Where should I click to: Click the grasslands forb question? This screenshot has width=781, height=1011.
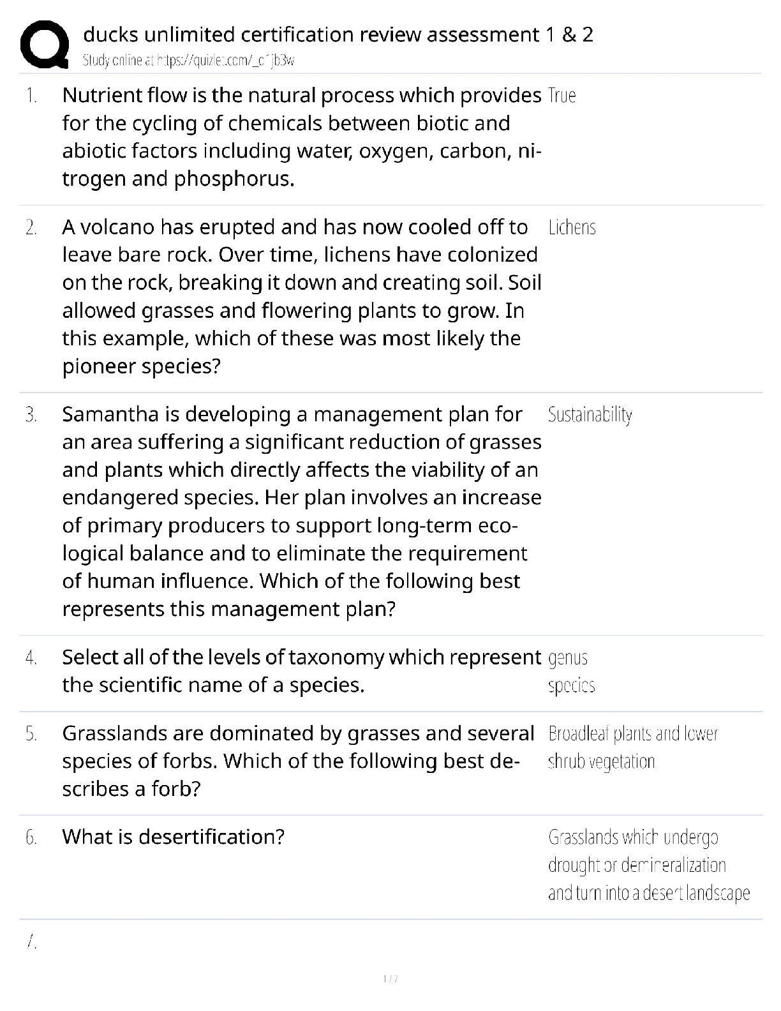point(297,761)
